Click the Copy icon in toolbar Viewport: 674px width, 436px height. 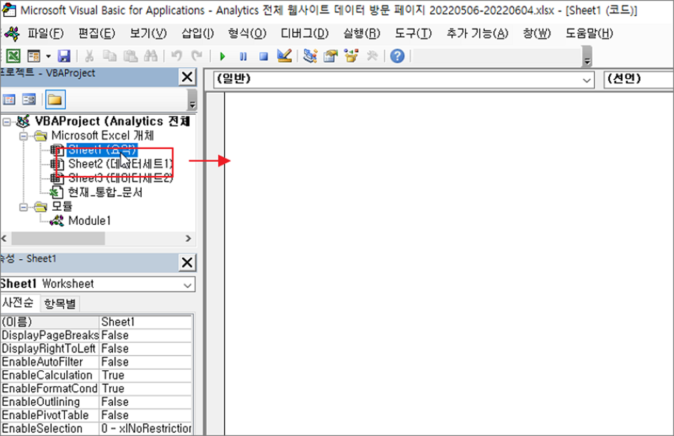coord(109,56)
